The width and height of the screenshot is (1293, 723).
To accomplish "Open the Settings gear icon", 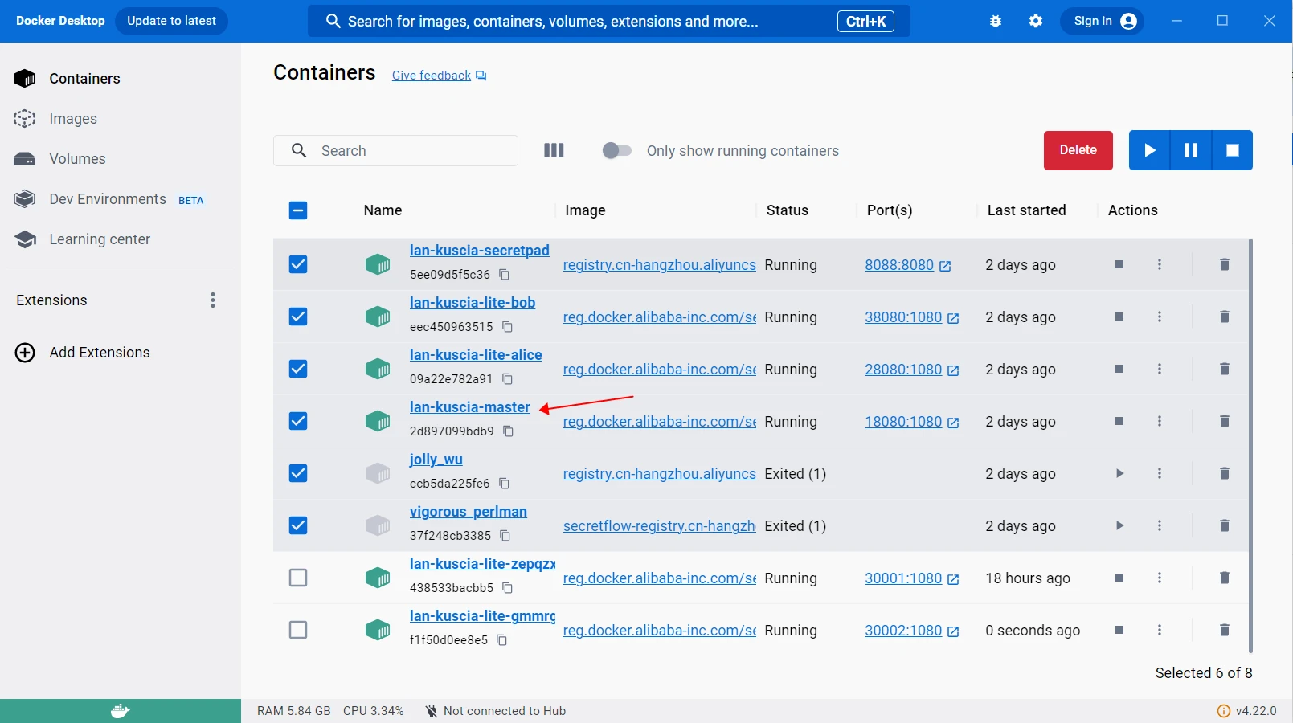I will pos(1036,21).
